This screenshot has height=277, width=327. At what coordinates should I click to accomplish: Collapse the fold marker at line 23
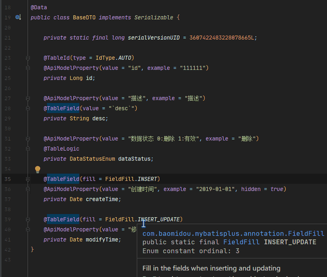(x=28, y=58)
